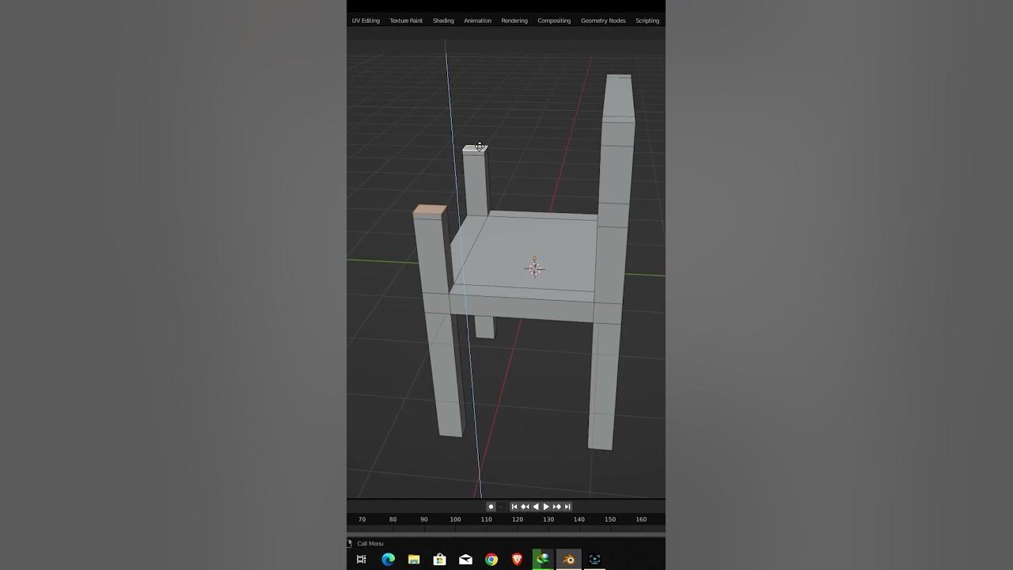The image size is (1013, 570).
Task: Open the Mail app from the taskbar
Action: coord(465,560)
